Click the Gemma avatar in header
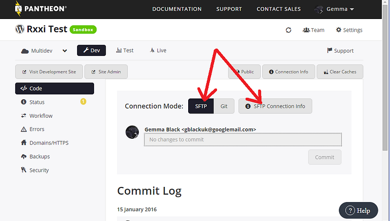This screenshot has width=390, height=221. click(319, 10)
